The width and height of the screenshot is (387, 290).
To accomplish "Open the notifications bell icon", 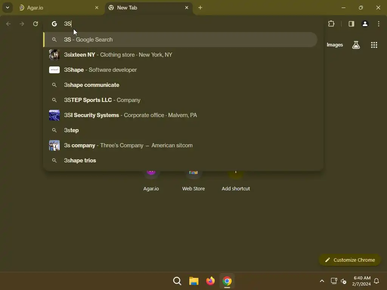I will tap(376, 281).
